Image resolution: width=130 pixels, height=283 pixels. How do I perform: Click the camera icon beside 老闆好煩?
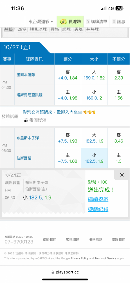(26, 120)
